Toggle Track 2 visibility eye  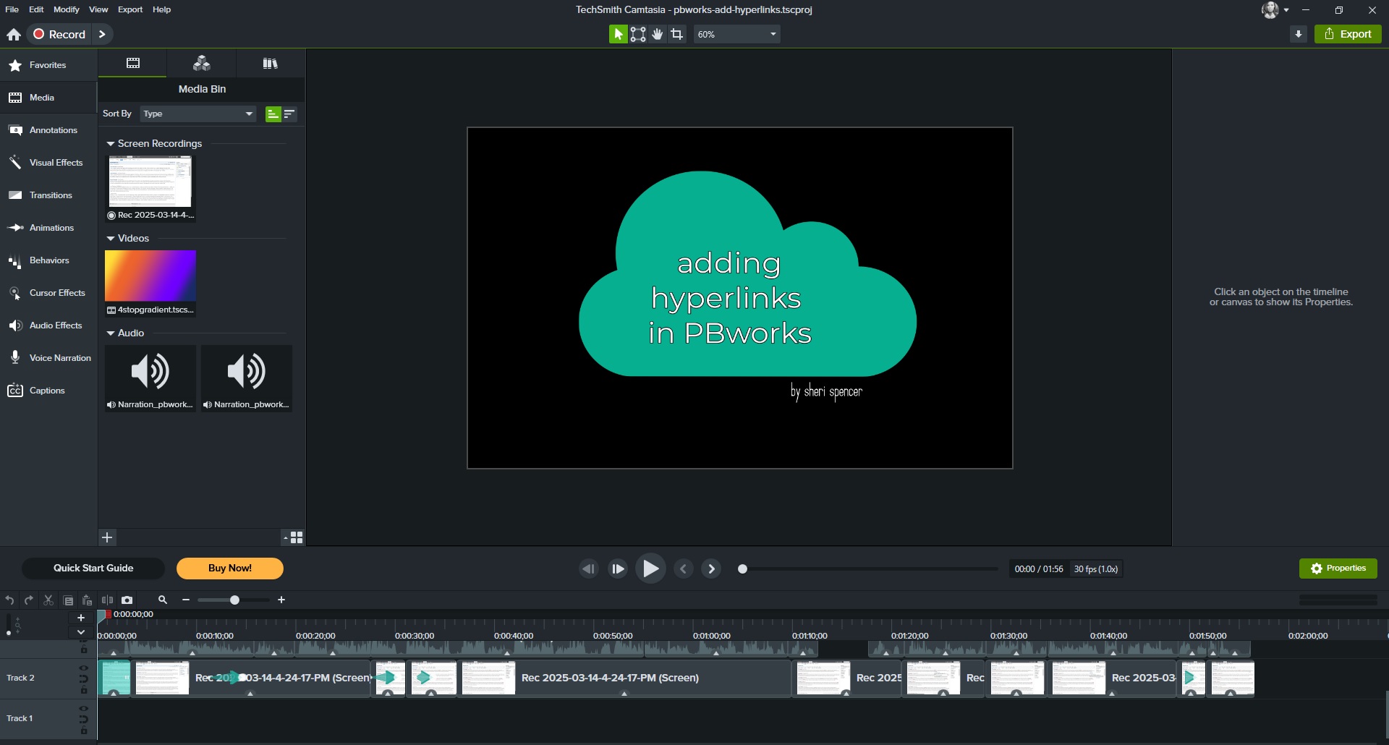pyautogui.click(x=84, y=668)
